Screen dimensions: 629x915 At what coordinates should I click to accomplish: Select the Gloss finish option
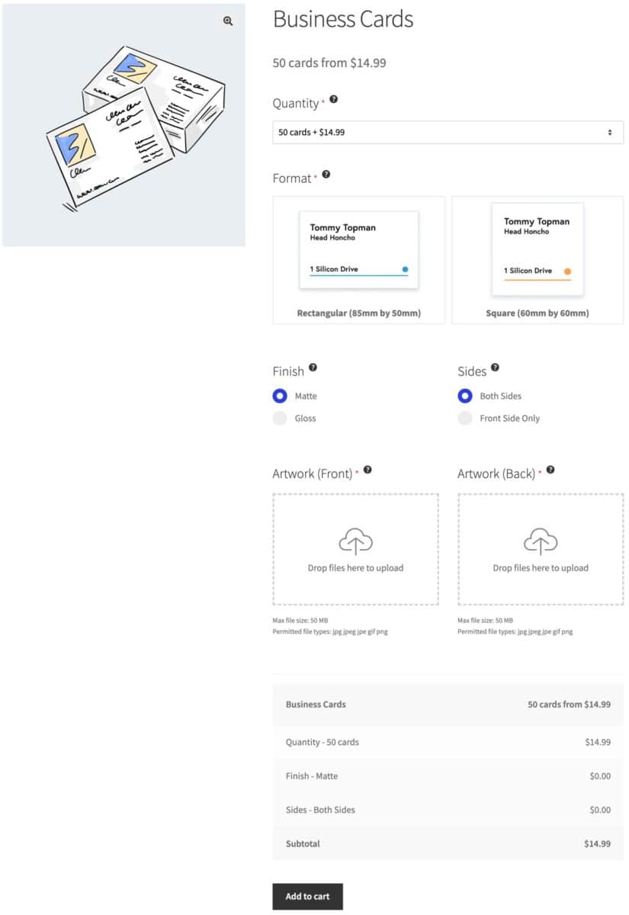tap(280, 418)
